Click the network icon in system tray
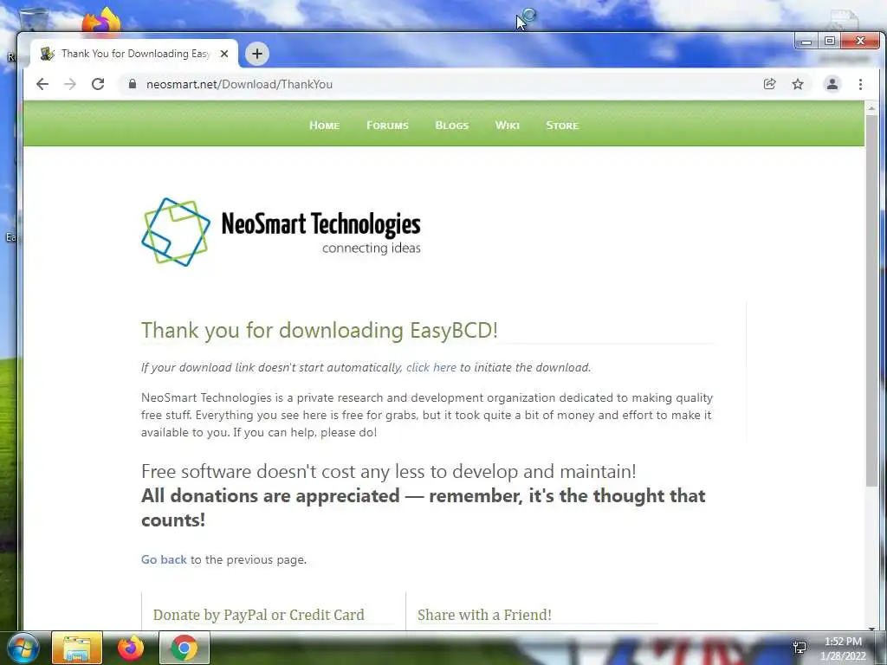The width and height of the screenshot is (887, 665). pos(800,648)
